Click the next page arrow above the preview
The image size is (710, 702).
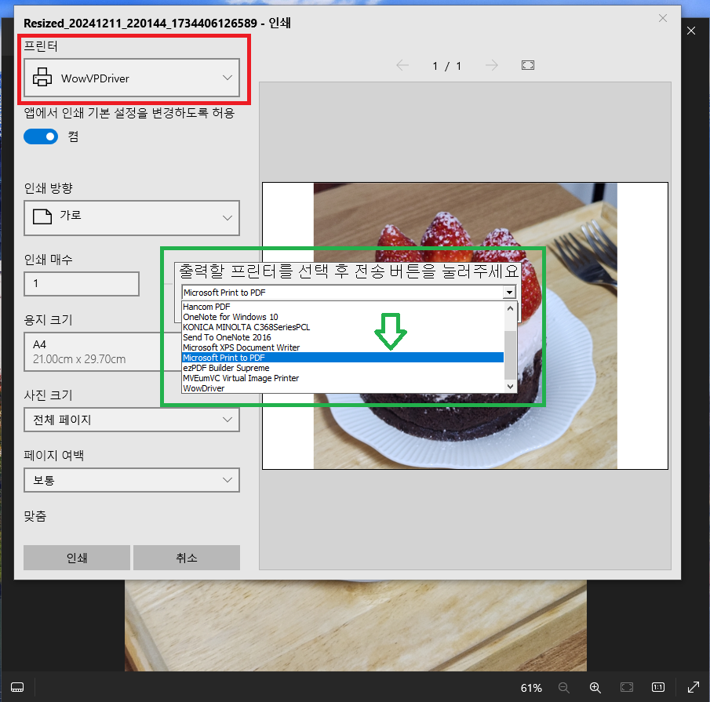coord(492,66)
